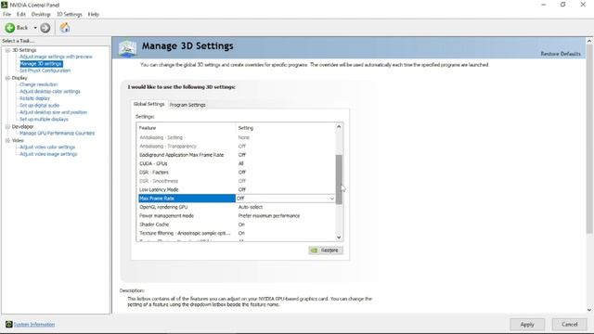Click the Cancel button

569,325
